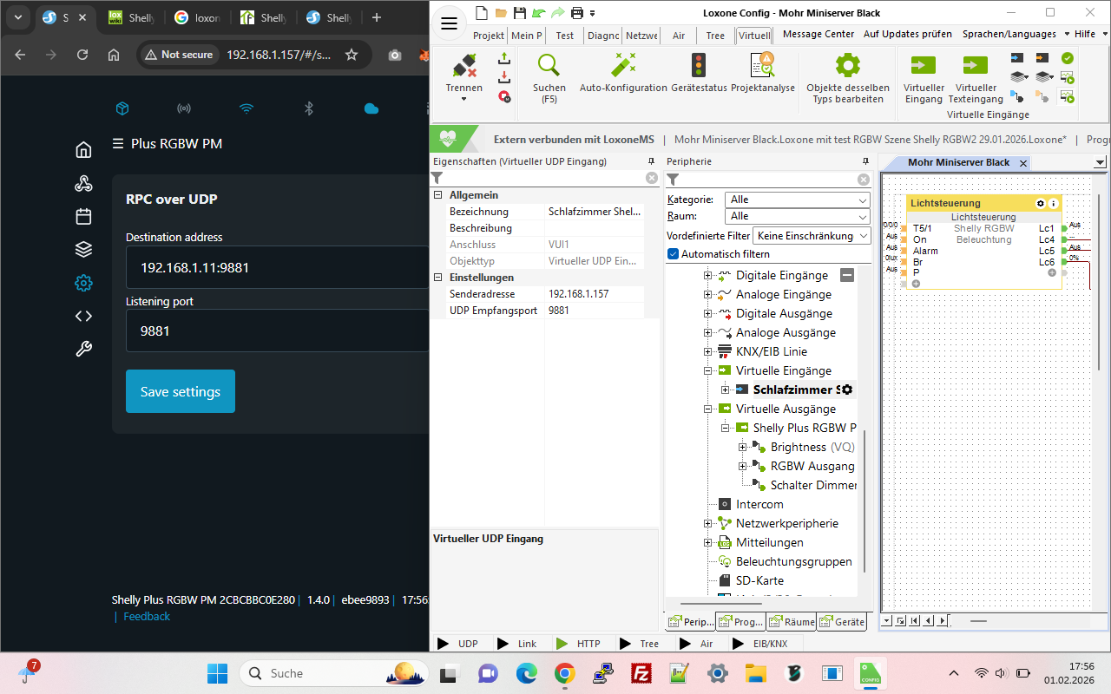
Task: Collapse the Virtuelle Ausgänge tree node
Action: [x=707, y=409]
